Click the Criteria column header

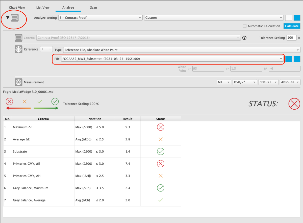pos(43,119)
